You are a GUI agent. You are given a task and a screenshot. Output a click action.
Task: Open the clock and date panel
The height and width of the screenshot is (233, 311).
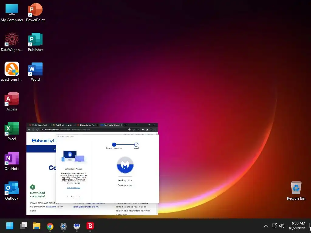(297, 226)
